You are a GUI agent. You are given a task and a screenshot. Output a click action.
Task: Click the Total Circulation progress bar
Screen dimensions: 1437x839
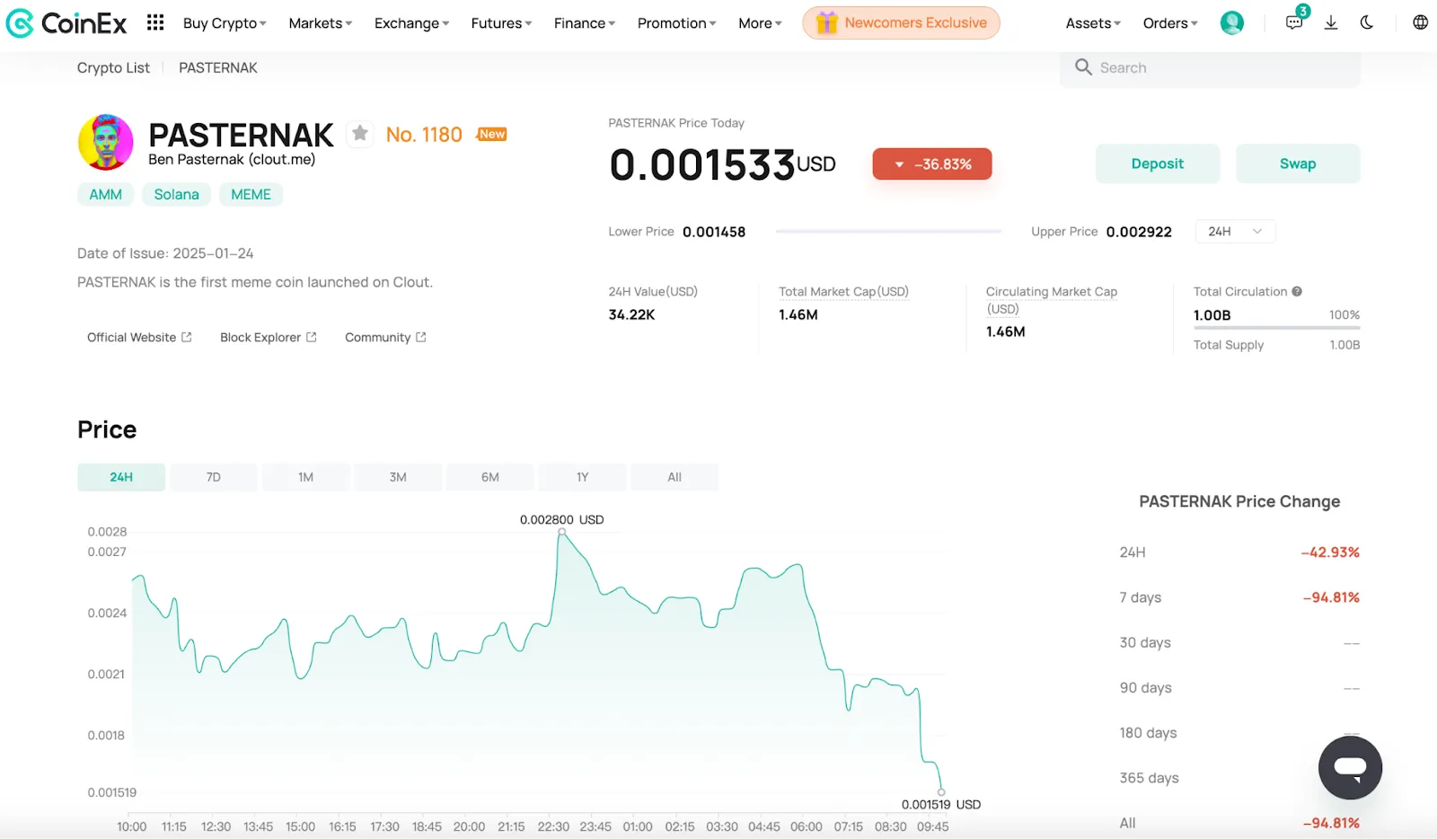pos(1276,328)
